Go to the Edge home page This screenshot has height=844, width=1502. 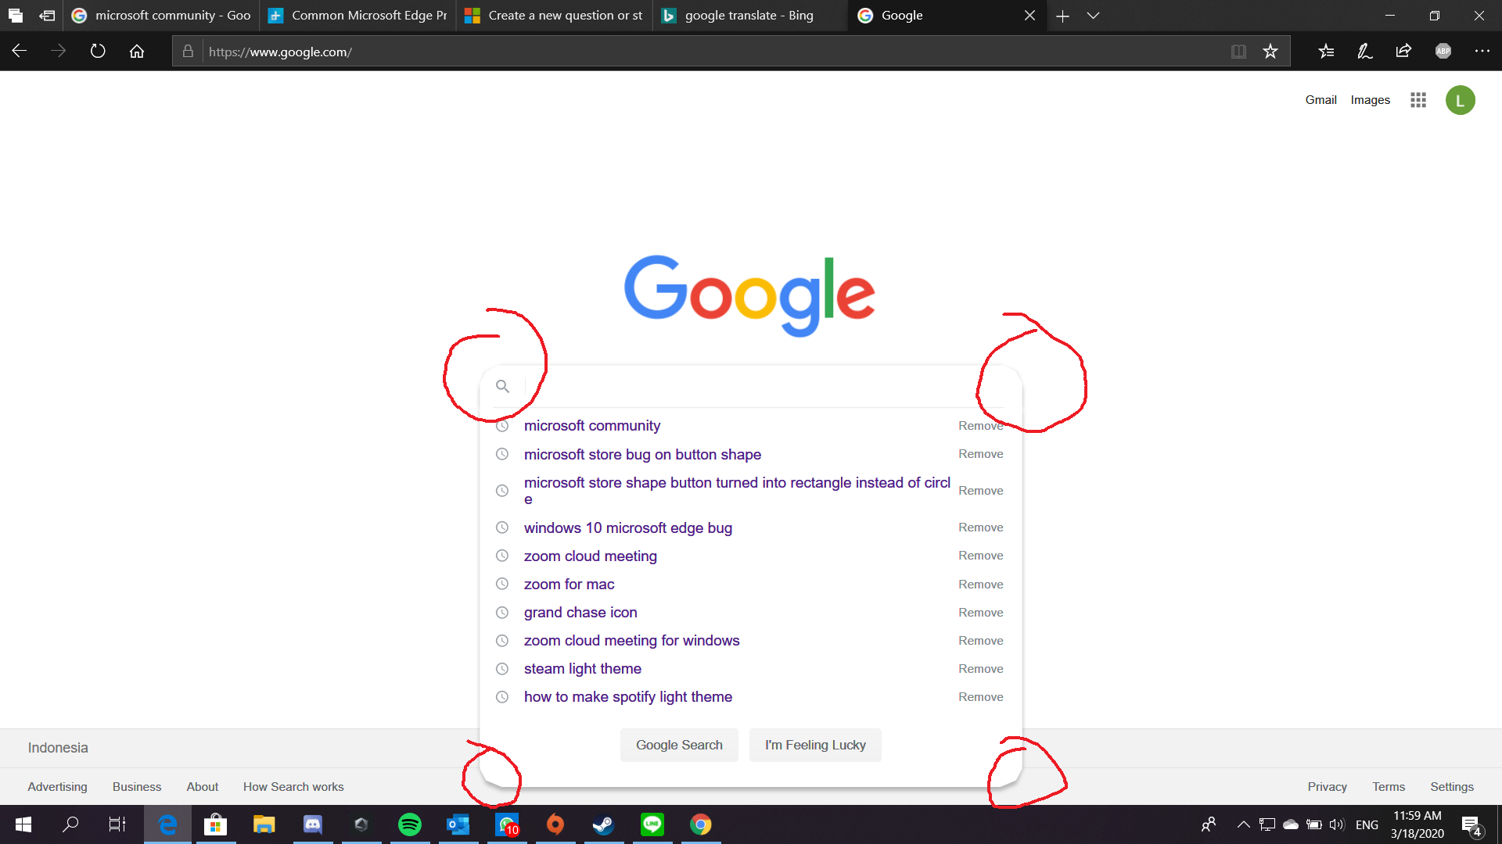137,52
